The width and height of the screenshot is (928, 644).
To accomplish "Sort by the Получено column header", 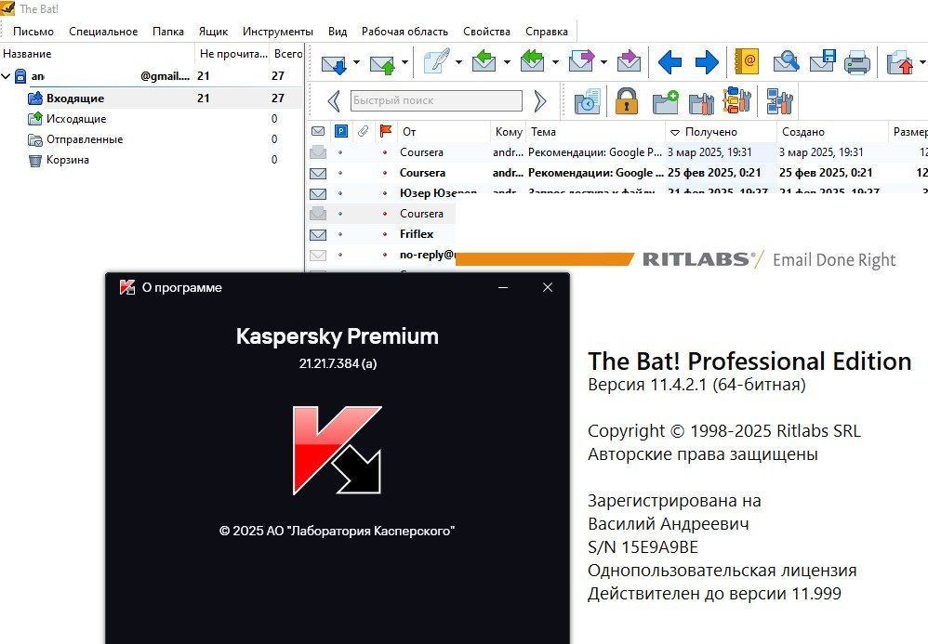I will click(x=721, y=131).
